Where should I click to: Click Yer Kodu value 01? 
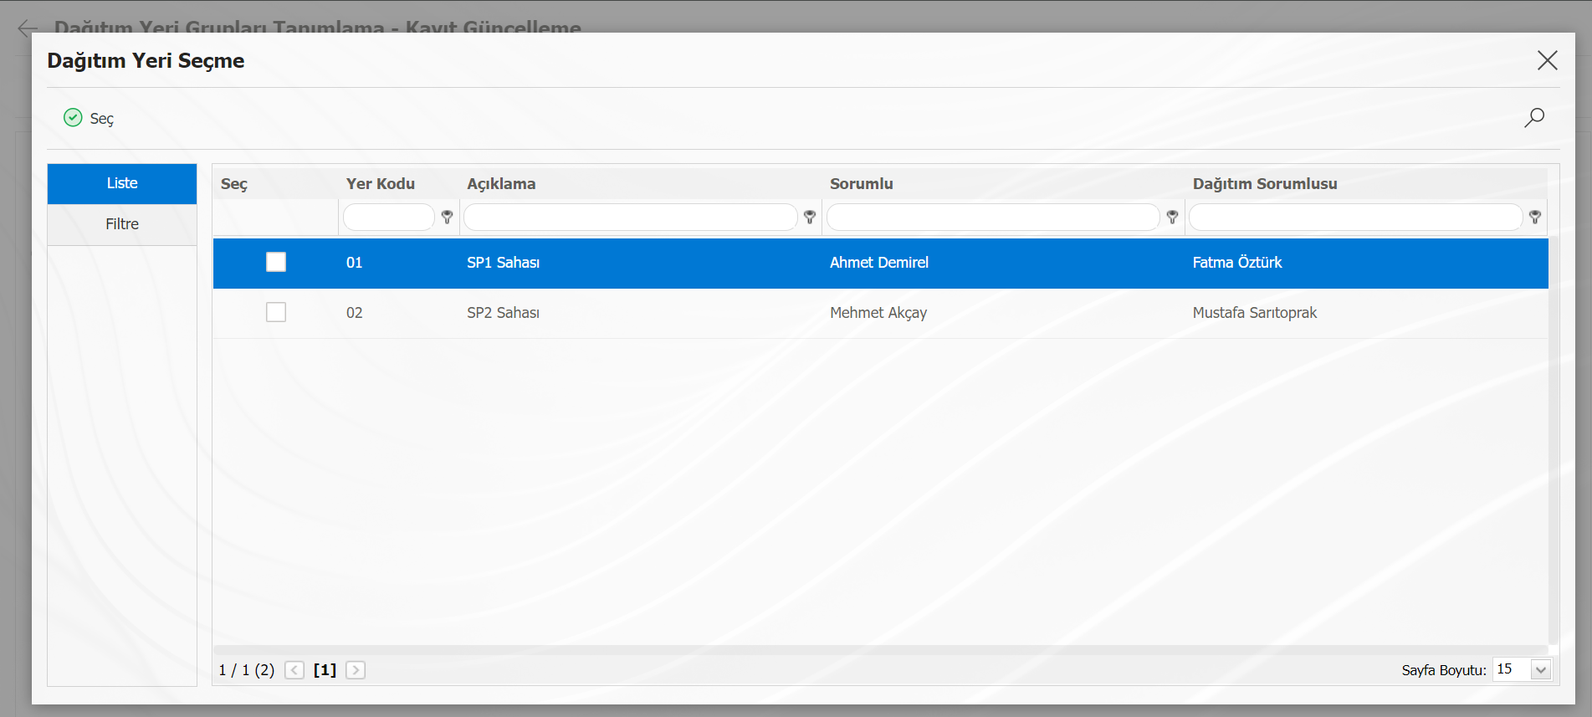click(x=355, y=263)
